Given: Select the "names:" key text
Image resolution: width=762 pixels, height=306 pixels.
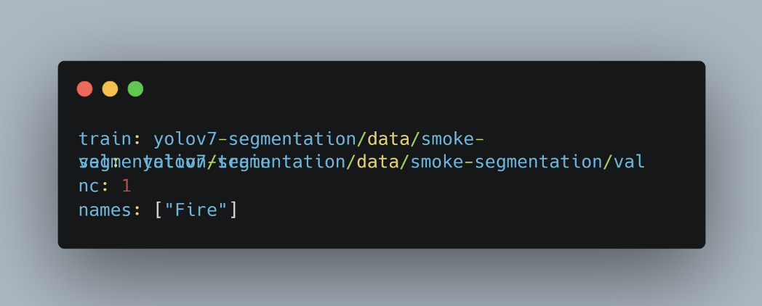Looking at the screenshot, I should click(110, 210).
